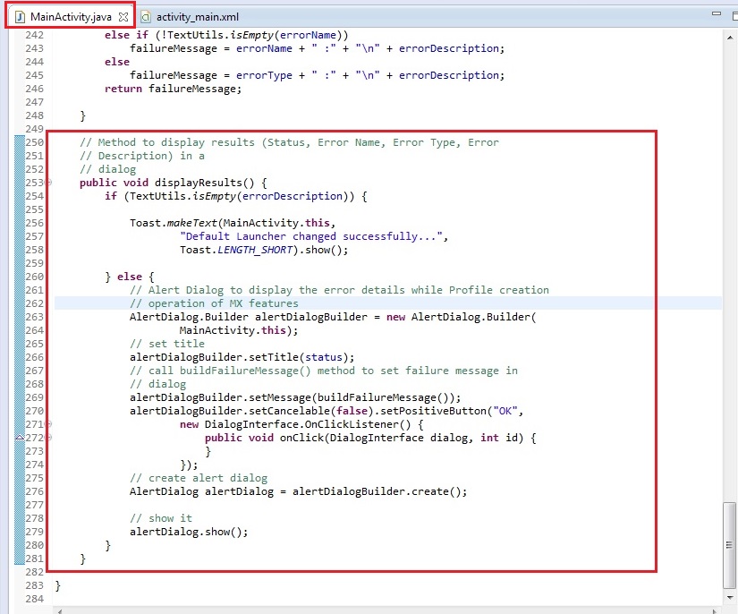
Task: Click line number 262 in the gutter
Action: point(33,303)
